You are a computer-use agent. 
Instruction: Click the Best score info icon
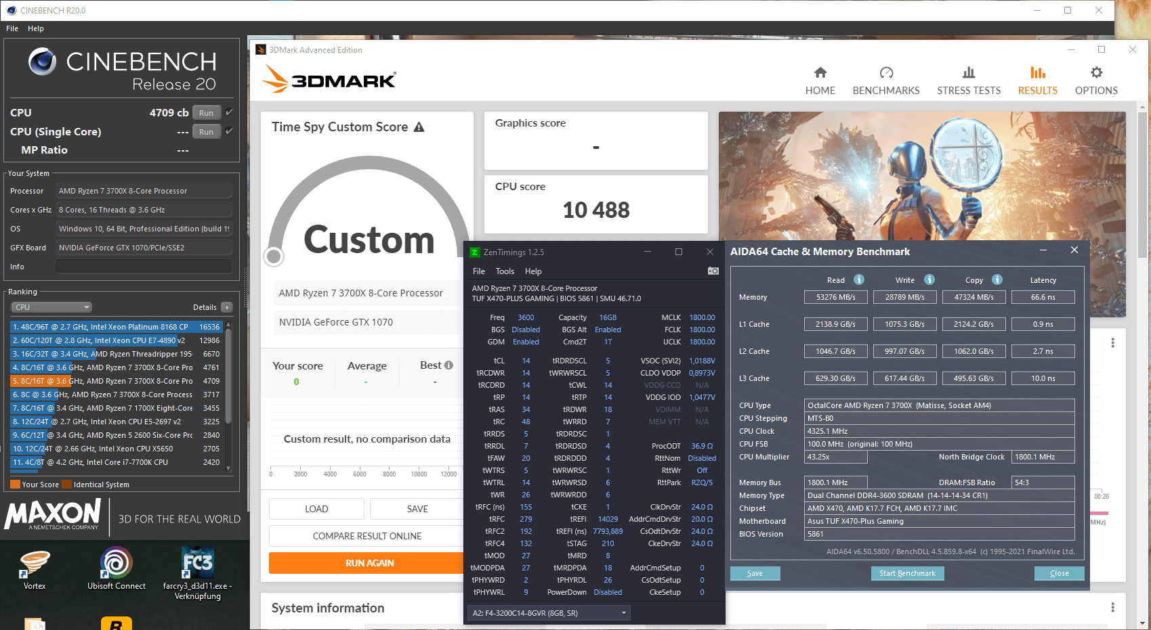tap(448, 365)
